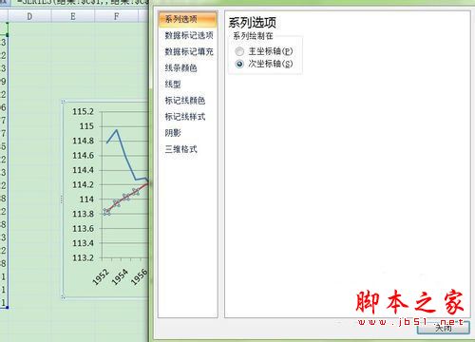Open 标记线样式 category
Viewport: 475px width, 342px height.
click(185, 117)
